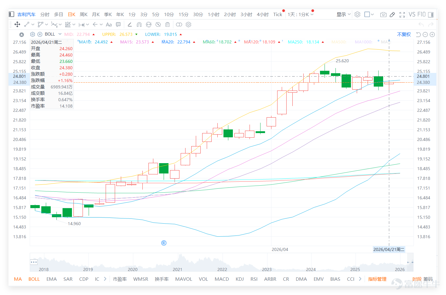This screenshot has width=446, height=295.
Task: Remove the BOLL indicator with X icon
Action: coord(40,34)
